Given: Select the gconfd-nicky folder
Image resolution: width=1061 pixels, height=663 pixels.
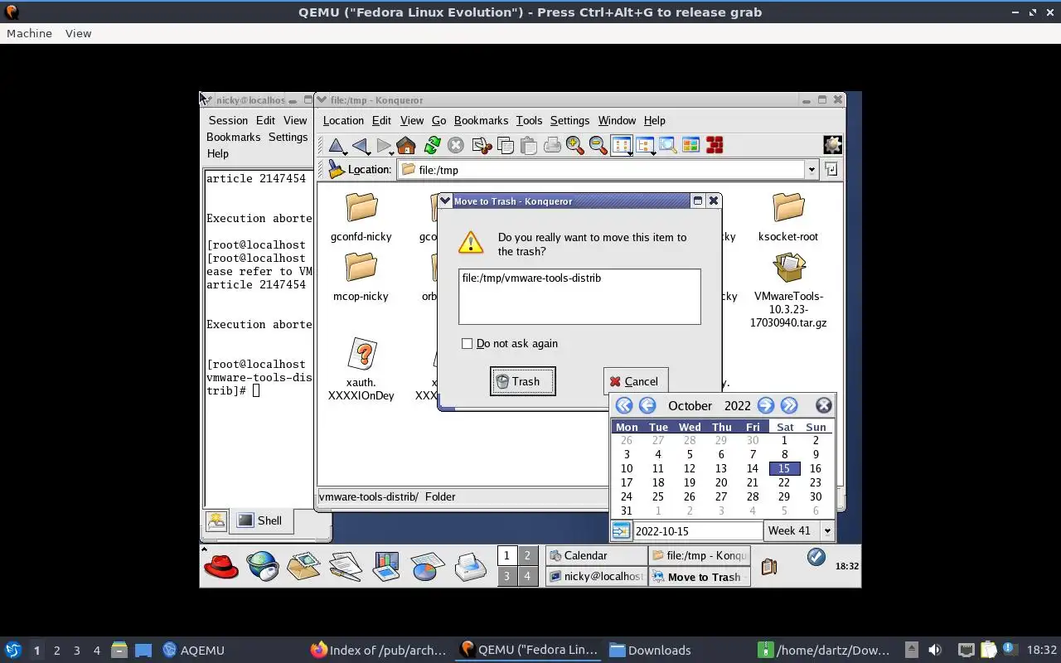Looking at the screenshot, I should (361, 218).
